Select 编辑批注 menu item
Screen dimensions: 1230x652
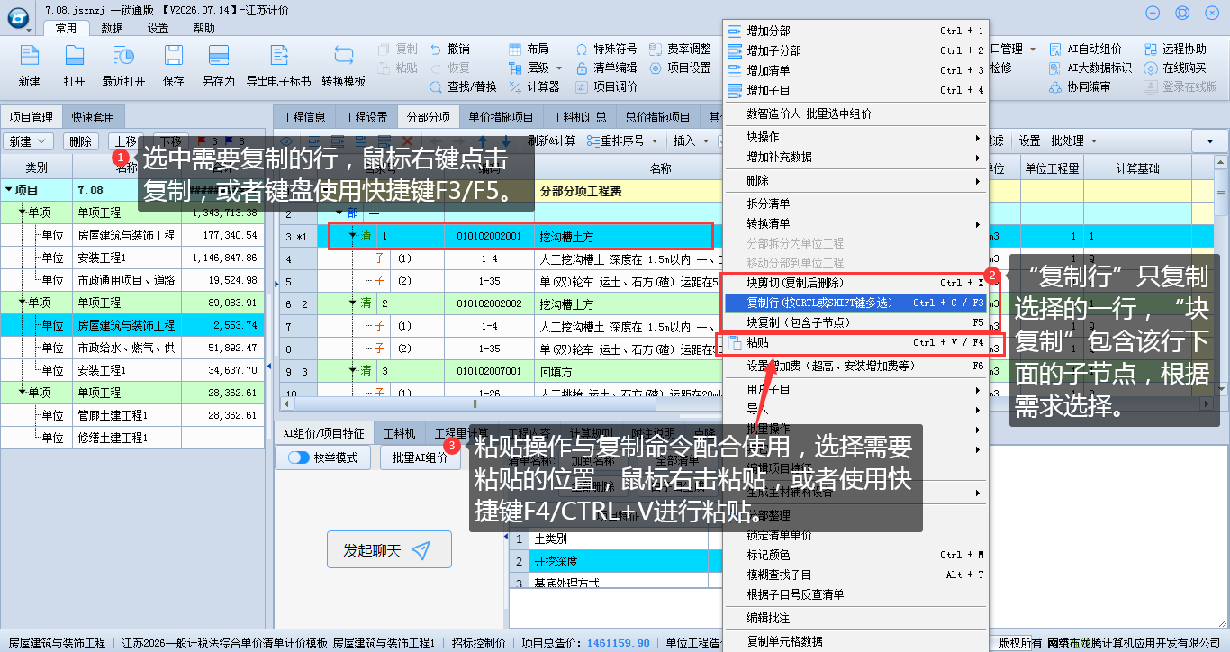tap(856, 619)
